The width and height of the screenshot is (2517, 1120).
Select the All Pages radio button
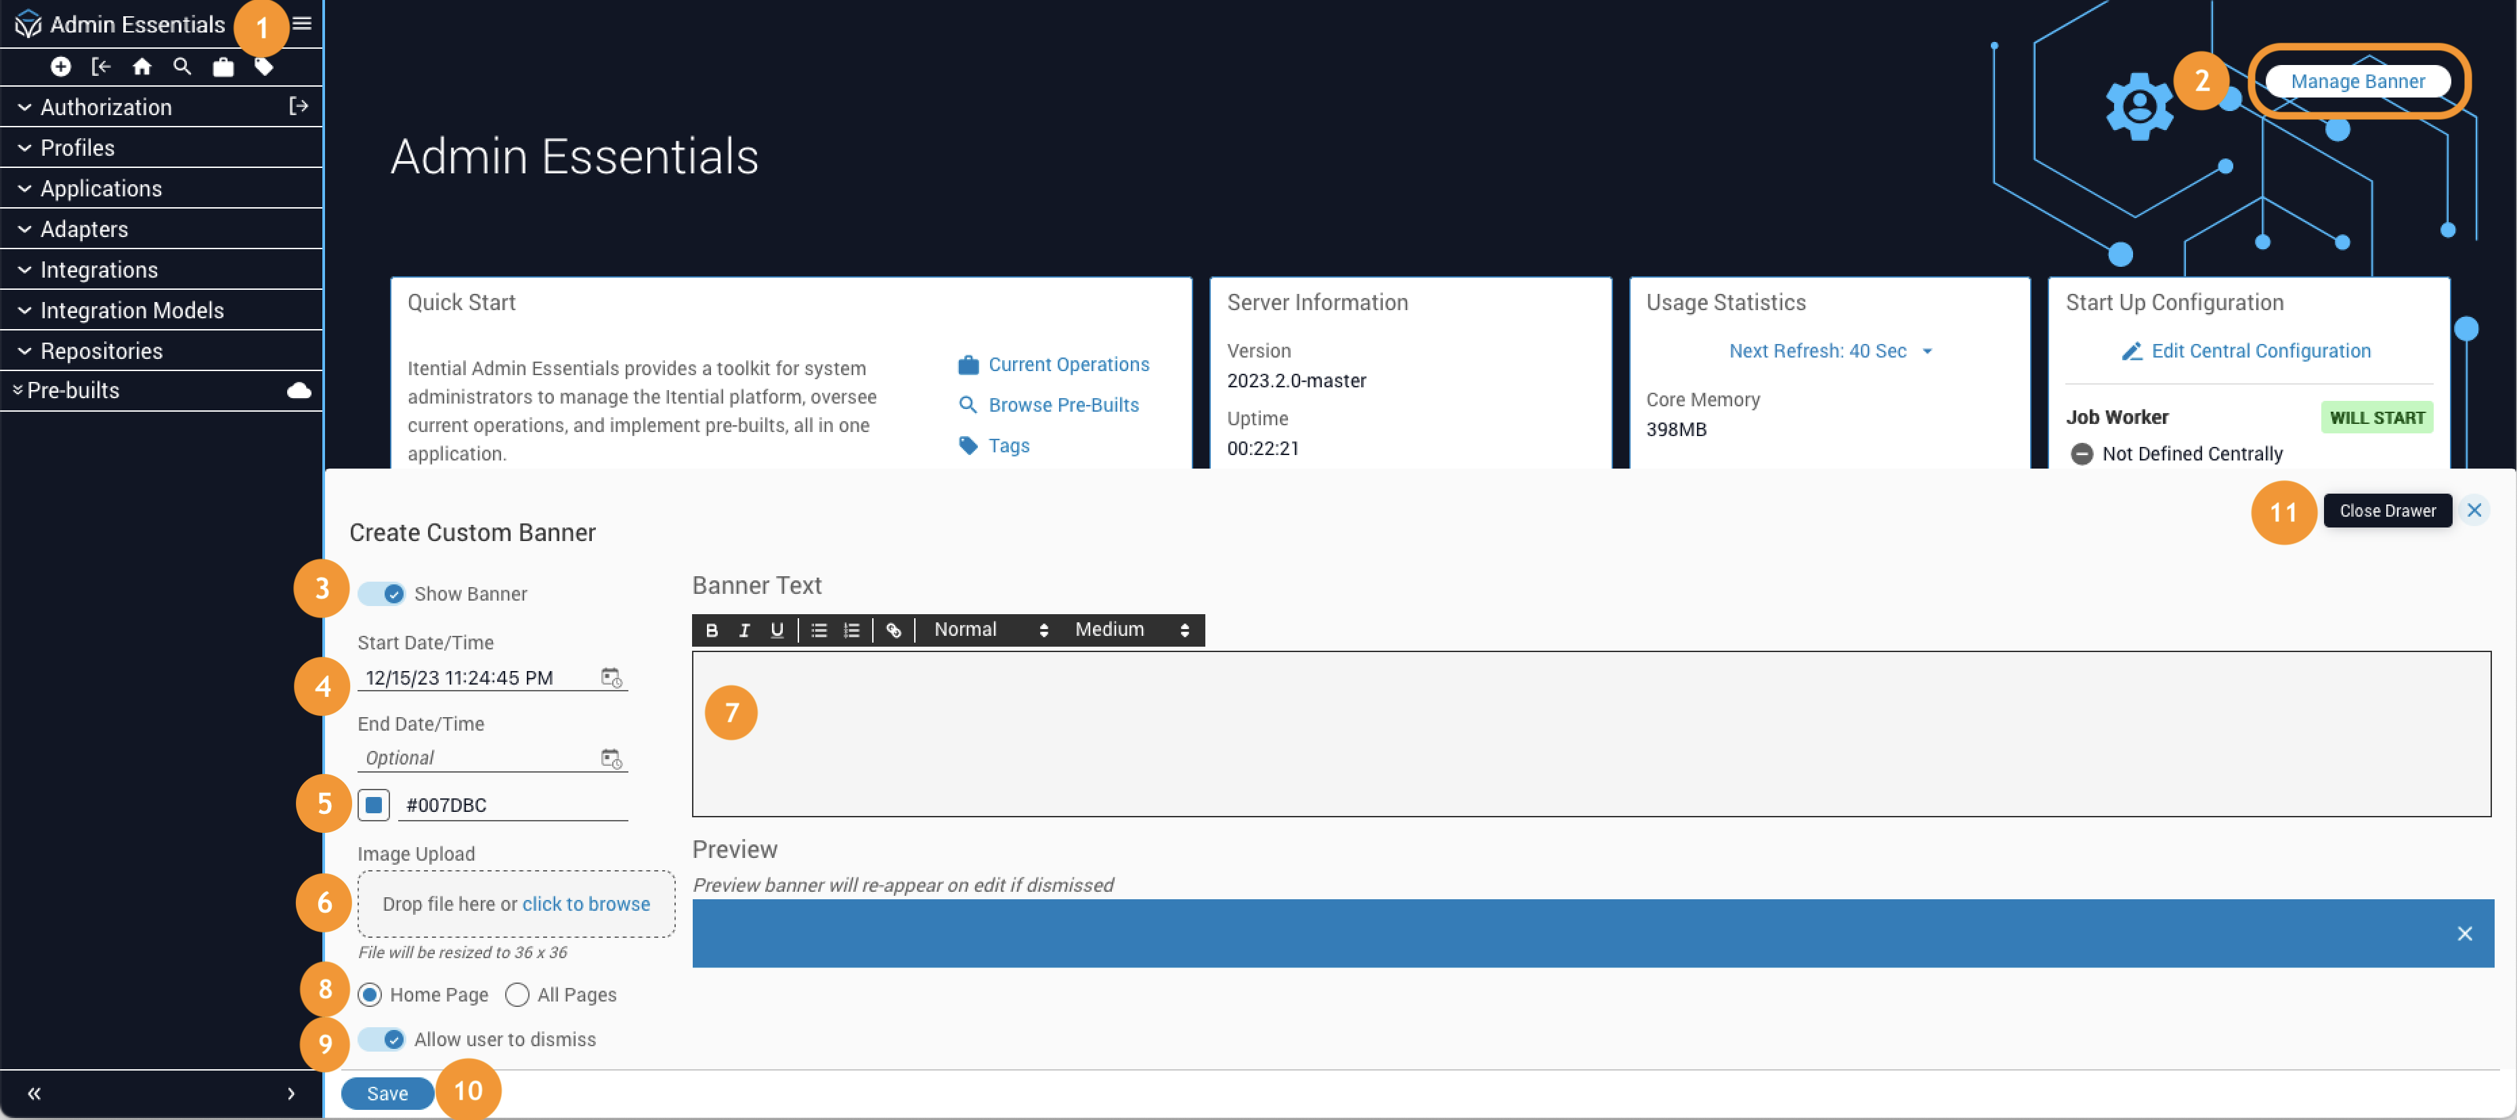(x=517, y=995)
